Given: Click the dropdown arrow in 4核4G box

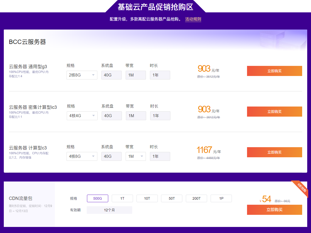Looking at the screenshot, I should 94,116.
